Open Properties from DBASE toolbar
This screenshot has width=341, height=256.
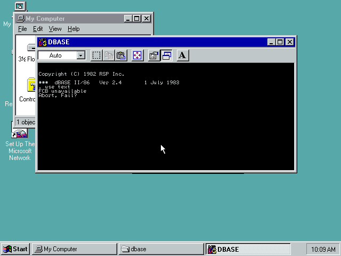[x=154, y=55]
